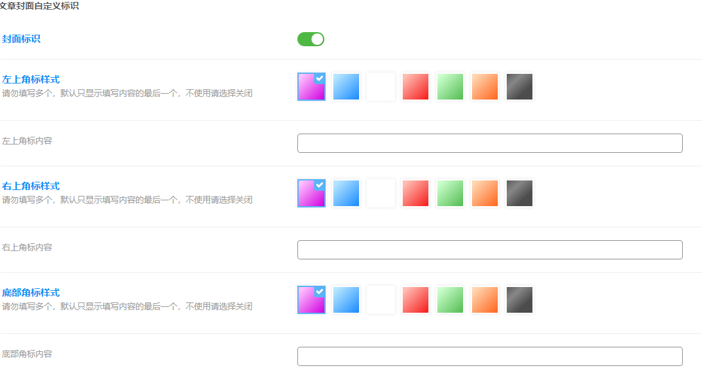Image resolution: width=702 pixels, height=384 pixels.
Task: Select checked purple swatch for 底部角标样式
Action: [x=312, y=300]
